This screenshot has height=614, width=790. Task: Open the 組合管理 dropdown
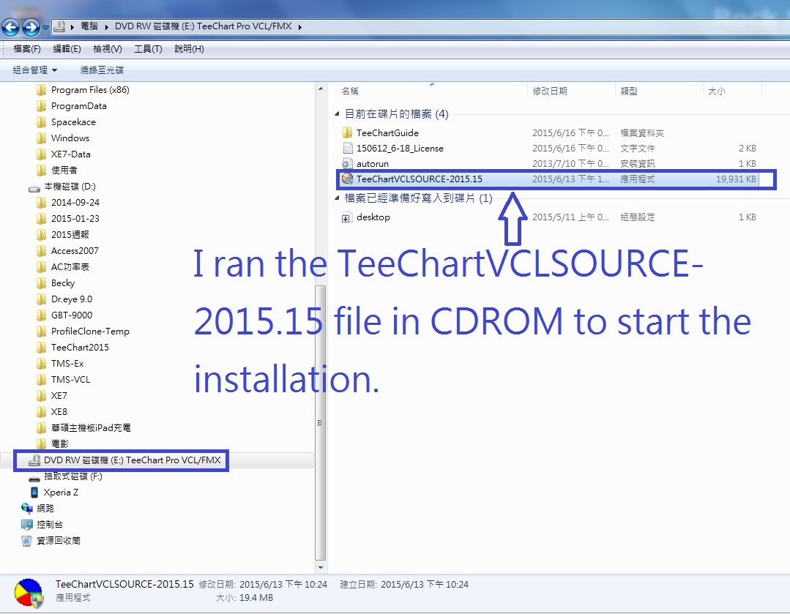point(34,70)
